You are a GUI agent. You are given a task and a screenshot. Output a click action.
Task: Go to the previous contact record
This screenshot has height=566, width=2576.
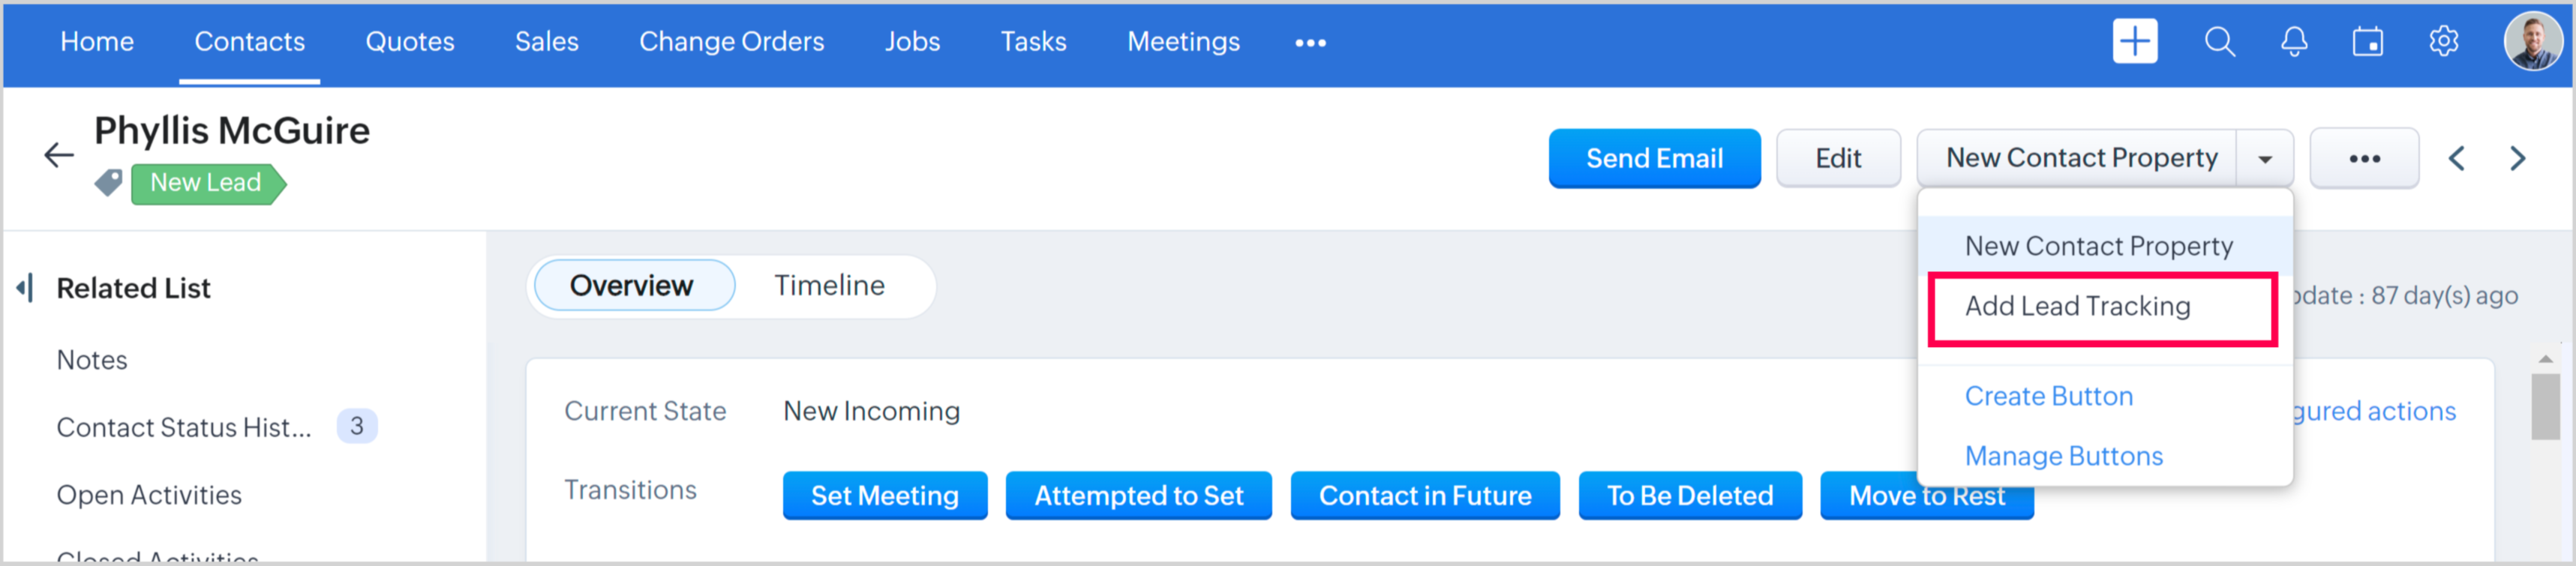(2456, 159)
